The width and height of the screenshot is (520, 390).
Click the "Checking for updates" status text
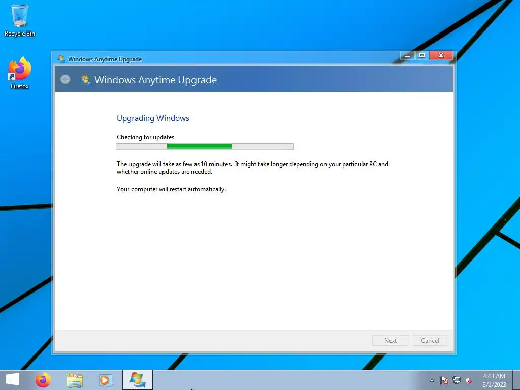coord(145,137)
